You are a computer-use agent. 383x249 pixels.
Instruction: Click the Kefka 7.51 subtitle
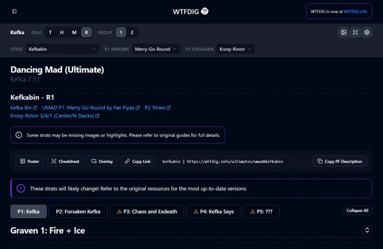coord(25,79)
